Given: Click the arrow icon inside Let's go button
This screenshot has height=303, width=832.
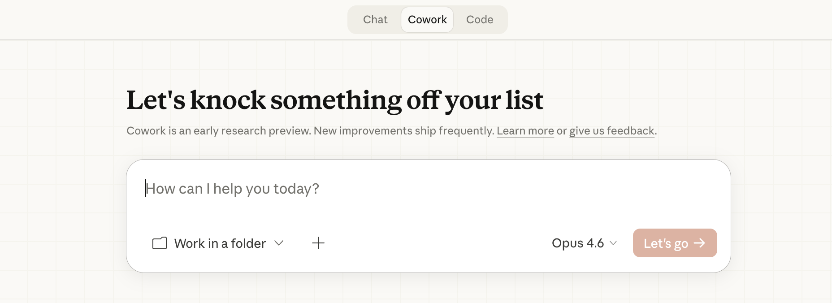Looking at the screenshot, I should tap(699, 243).
